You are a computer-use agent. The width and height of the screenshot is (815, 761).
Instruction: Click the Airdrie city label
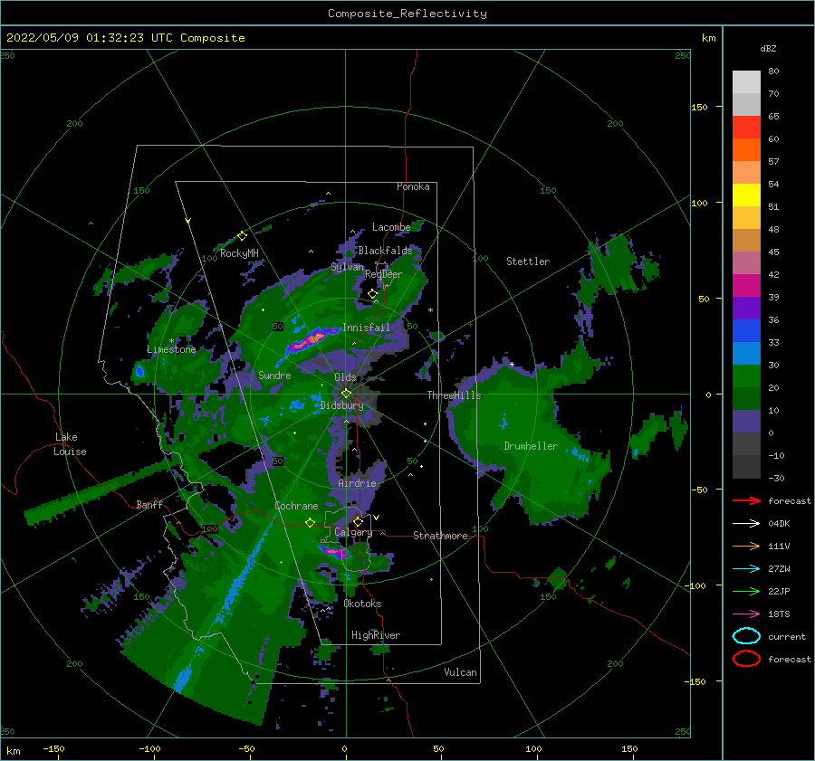pos(357,483)
